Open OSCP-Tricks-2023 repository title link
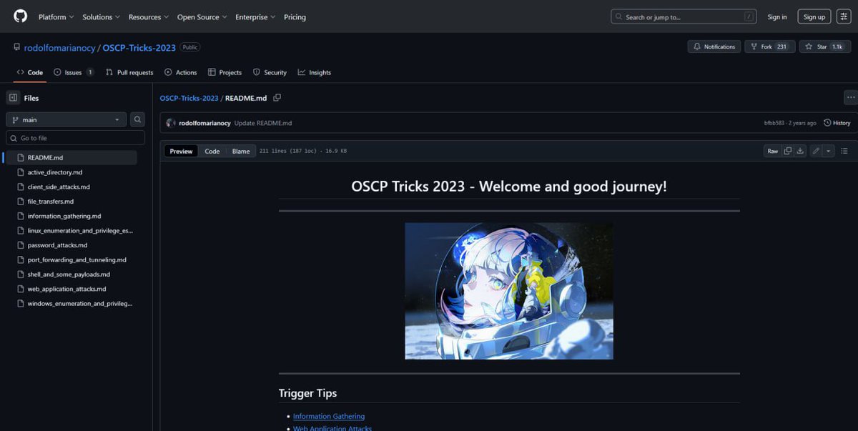Screen dimensions: 858x431 tap(139, 48)
